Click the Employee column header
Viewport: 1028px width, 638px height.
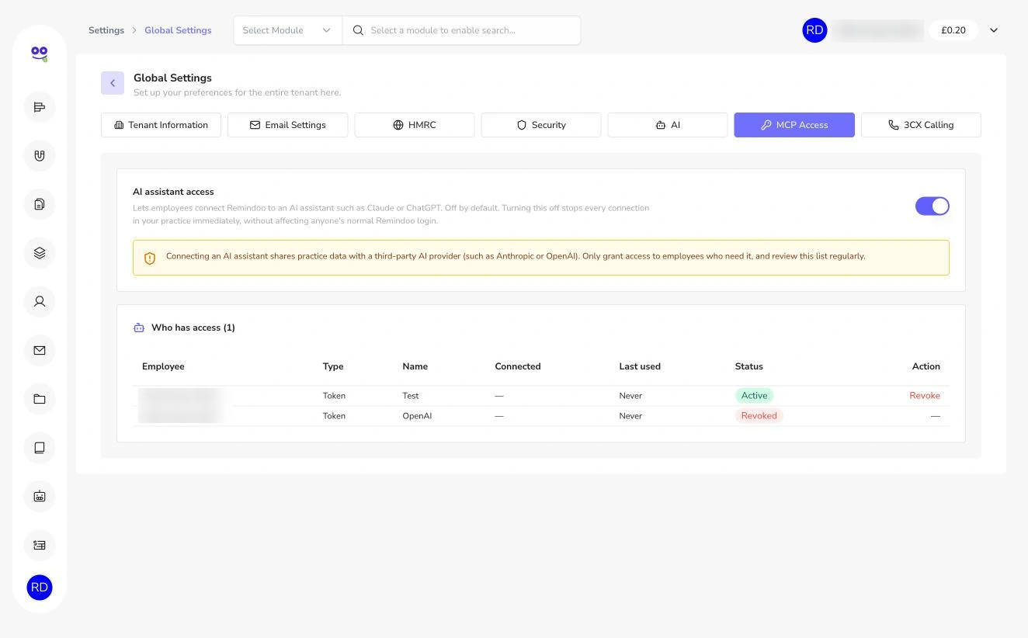point(163,366)
